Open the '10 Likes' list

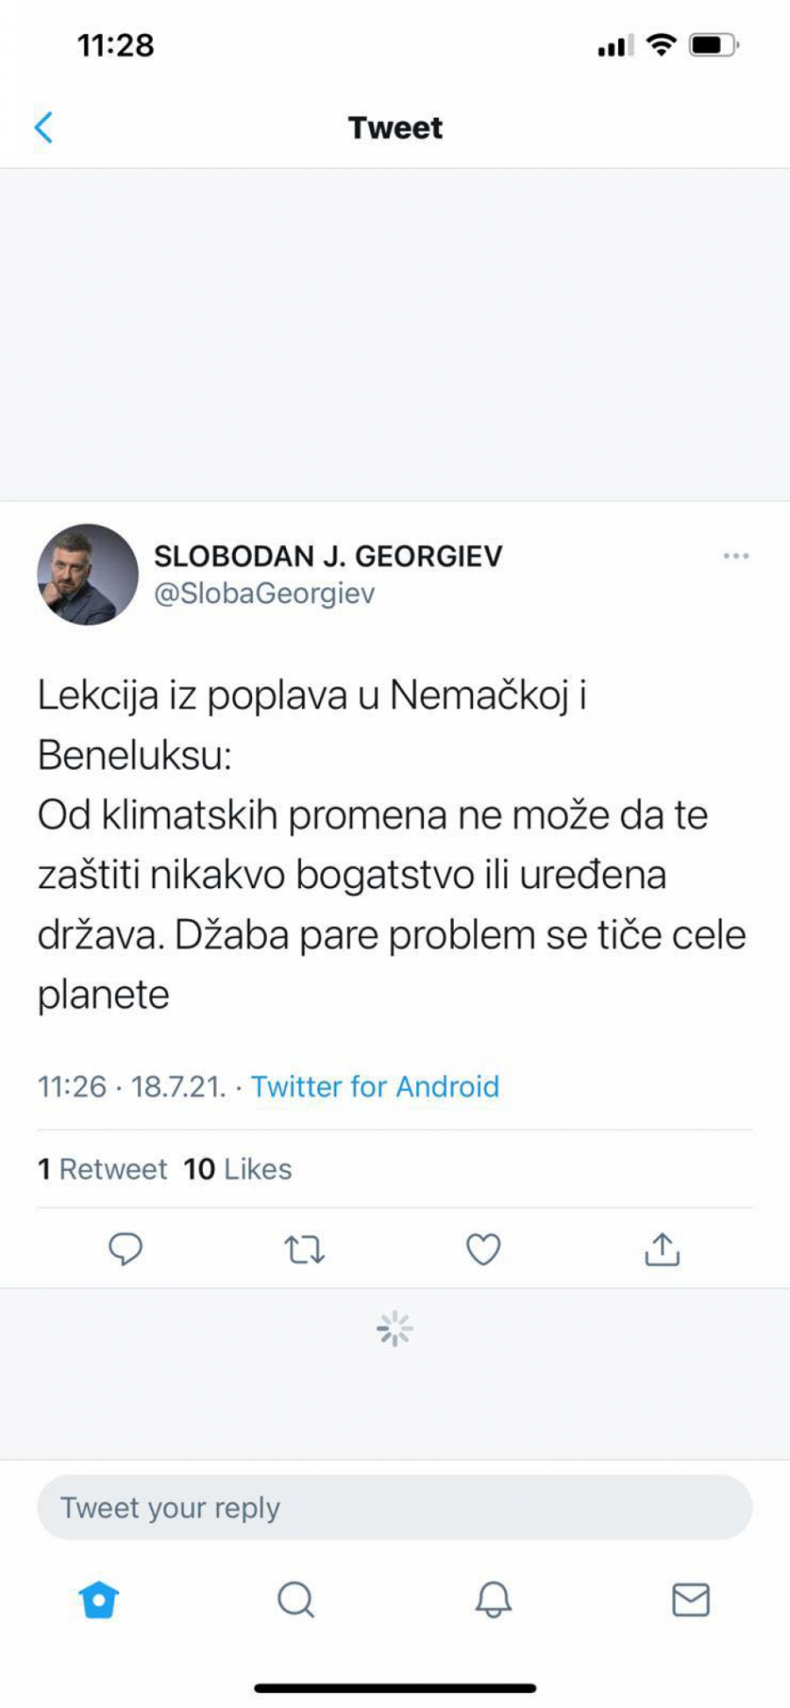[236, 1168]
